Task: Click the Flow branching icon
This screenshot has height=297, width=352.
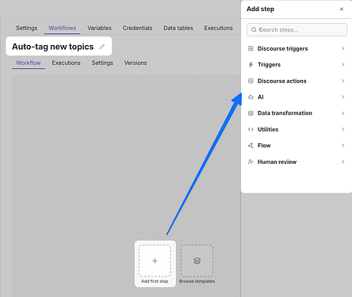Action: [x=251, y=146]
